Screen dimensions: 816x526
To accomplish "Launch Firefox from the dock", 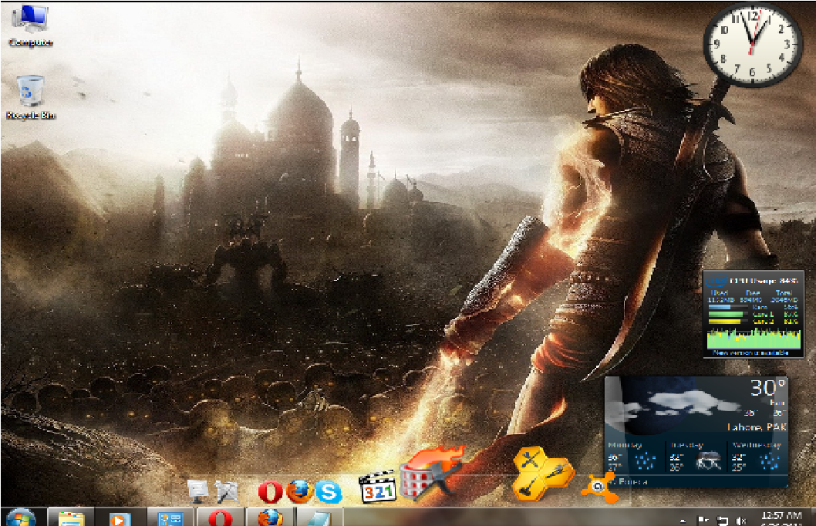I will pos(300,491).
